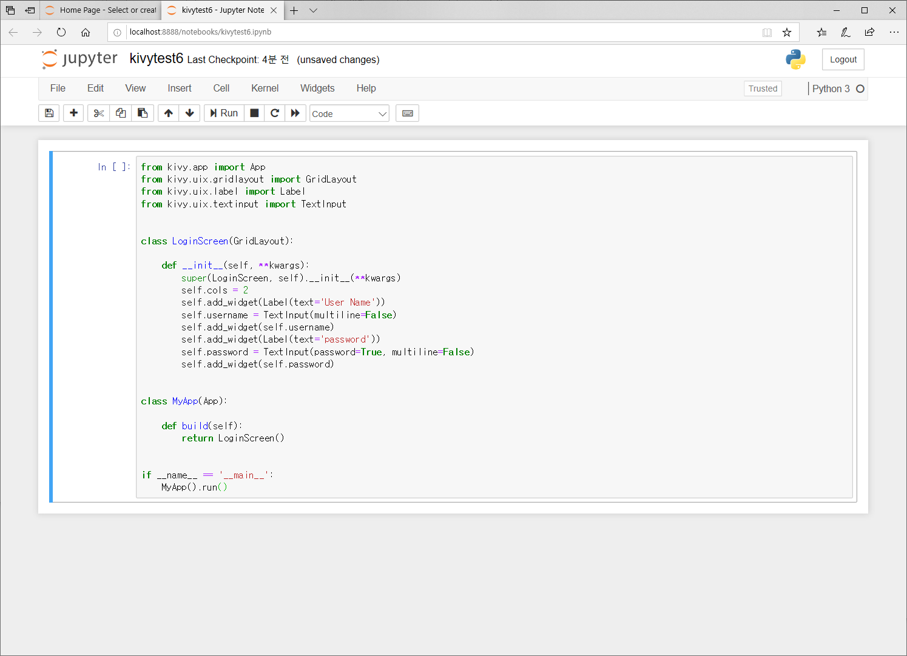Save and checkpoint the notebook

pos(49,113)
